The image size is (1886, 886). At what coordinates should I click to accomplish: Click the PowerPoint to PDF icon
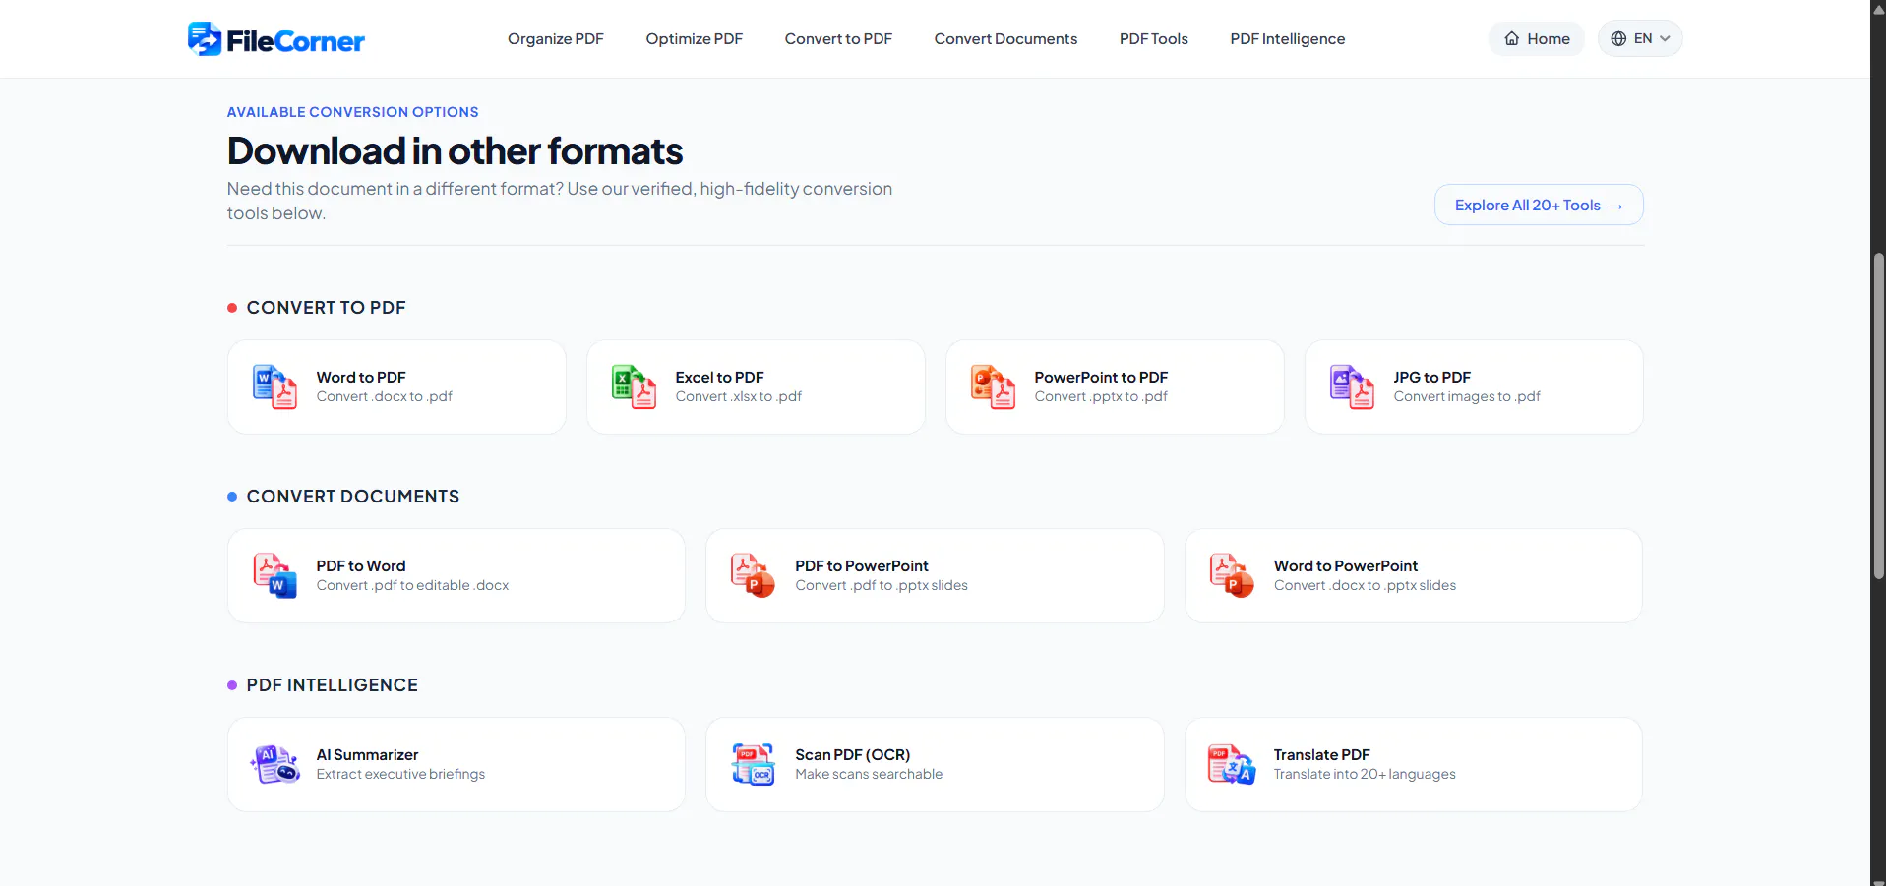(x=993, y=386)
